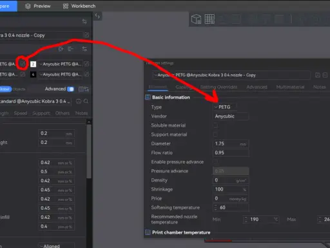This screenshot has height=248, width=330.
Task: Click filament 2 white color swatch
Action: click(33, 64)
